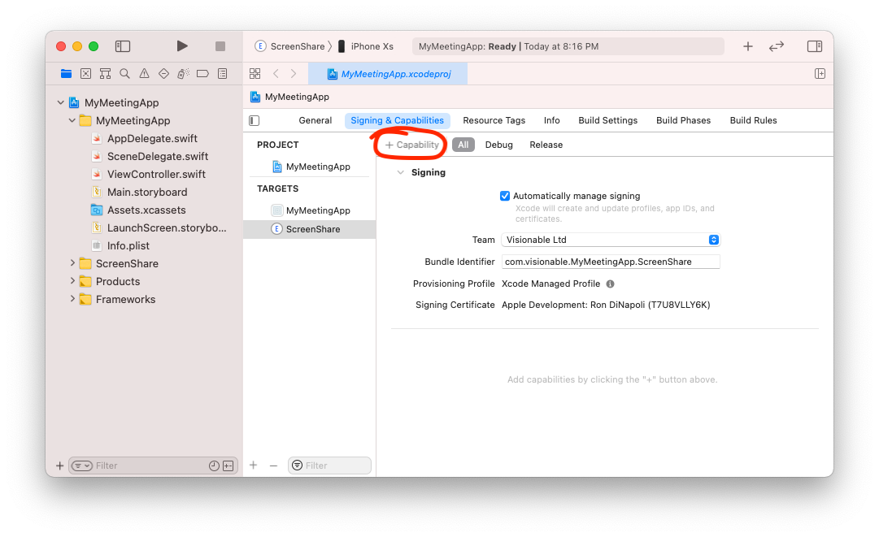The image size is (879, 537).
Task: Click the + Capability button
Action: point(412,145)
